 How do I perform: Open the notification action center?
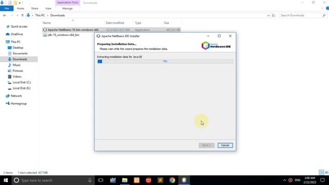[322, 180]
